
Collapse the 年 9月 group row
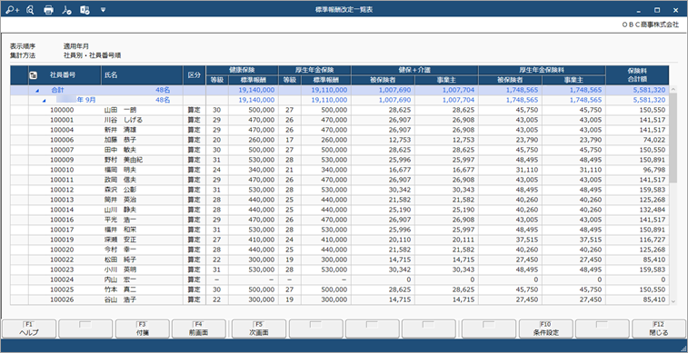point(44,100)
